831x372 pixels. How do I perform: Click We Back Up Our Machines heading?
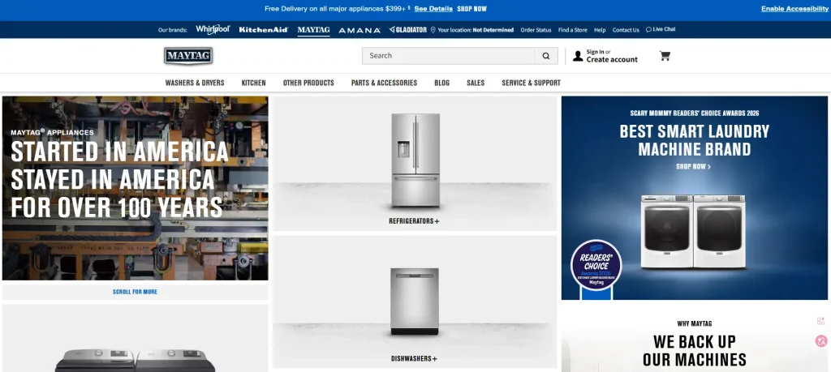pos(695,351)
